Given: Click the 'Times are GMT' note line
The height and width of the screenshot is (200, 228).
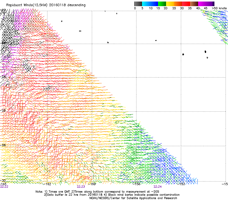Looking at the screenshot, I should [97, 192].
